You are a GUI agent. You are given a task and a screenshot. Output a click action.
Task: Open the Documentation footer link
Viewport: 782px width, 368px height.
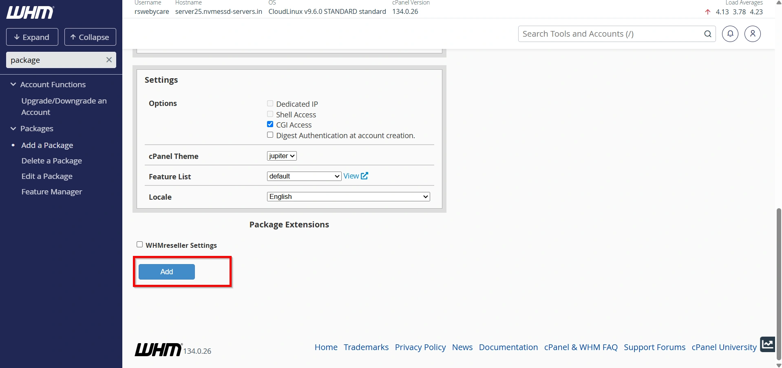(508, 347)
